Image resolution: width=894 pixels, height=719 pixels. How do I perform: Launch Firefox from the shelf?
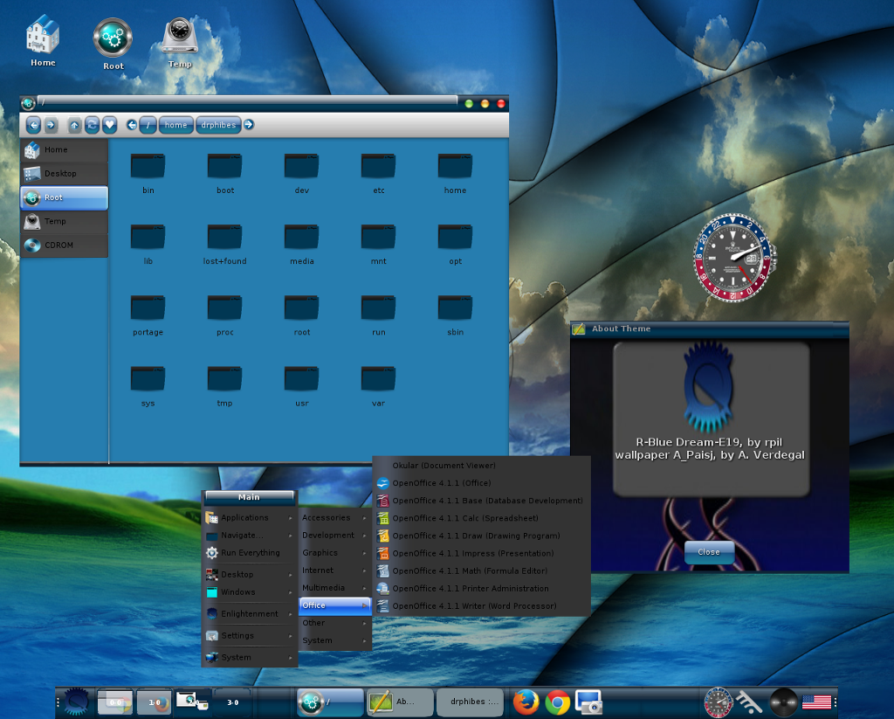pyautogui.click(x=526, y=702)
